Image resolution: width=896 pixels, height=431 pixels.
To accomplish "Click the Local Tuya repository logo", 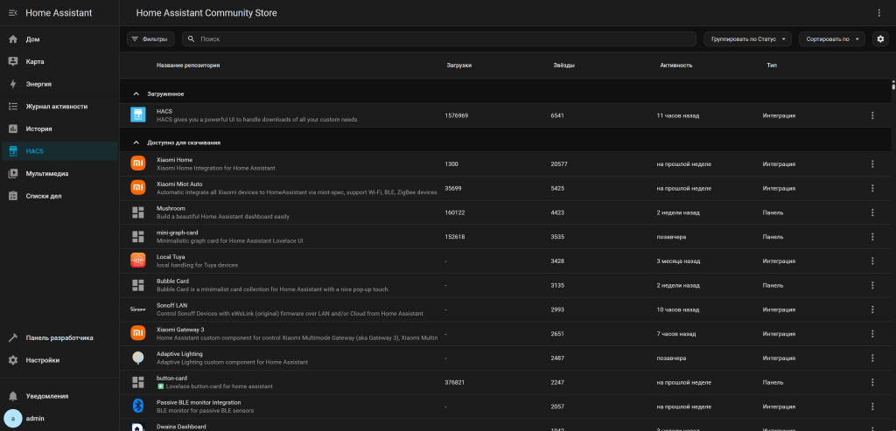I will [137, 261].
